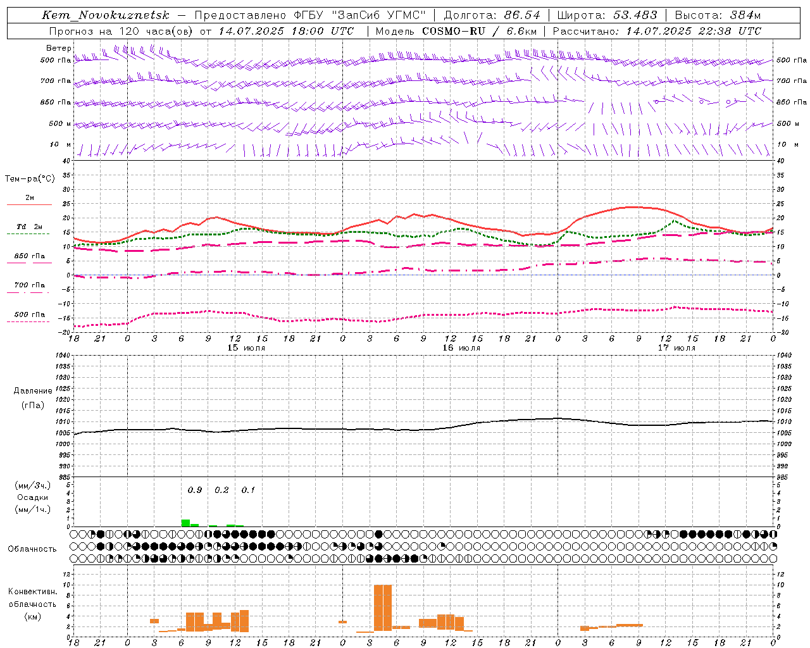Click the "16 июля" date label
810x648 pixels.
click(x=461, y=347)
